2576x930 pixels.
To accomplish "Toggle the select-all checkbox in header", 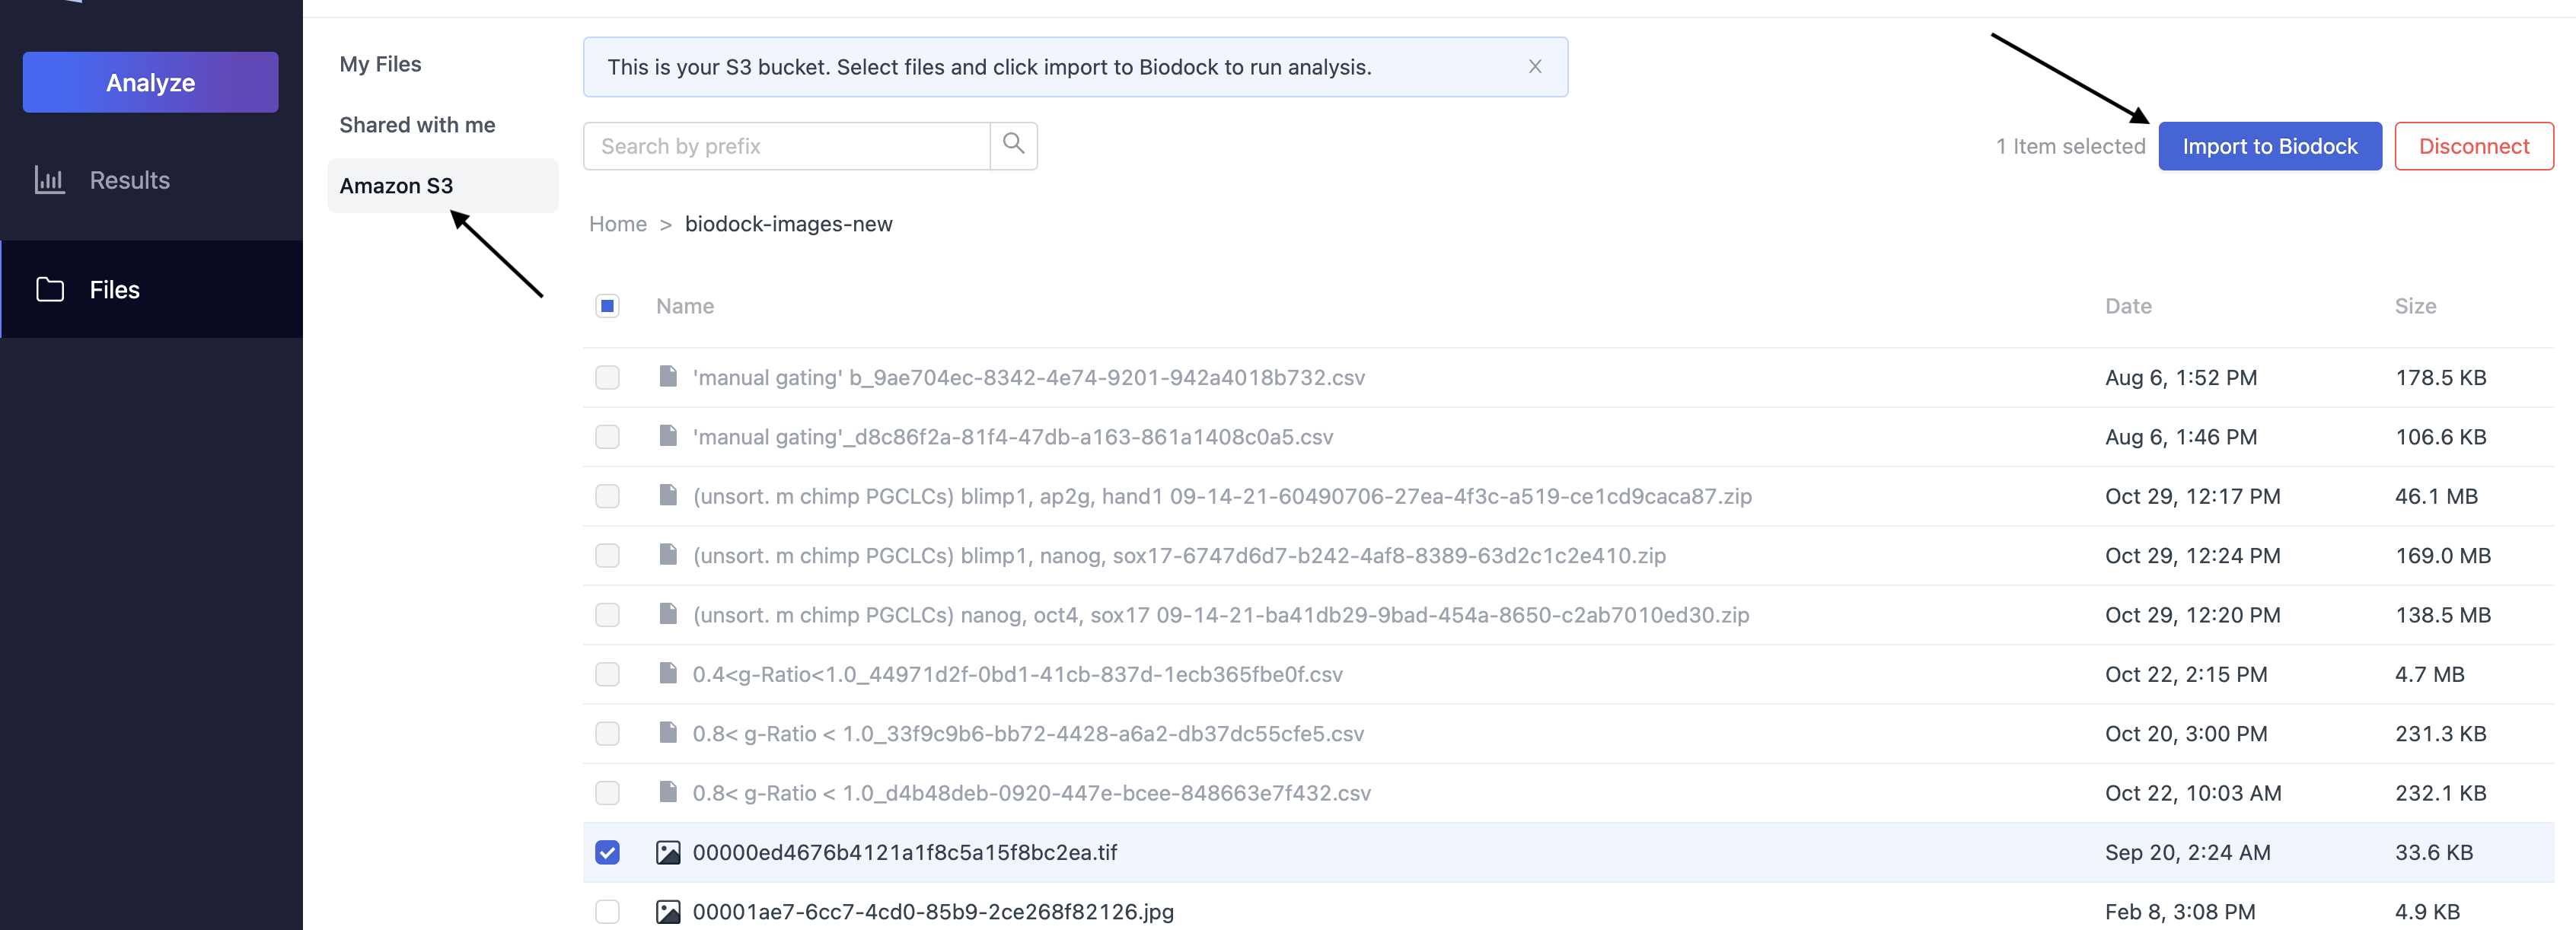I will point(607,306).
